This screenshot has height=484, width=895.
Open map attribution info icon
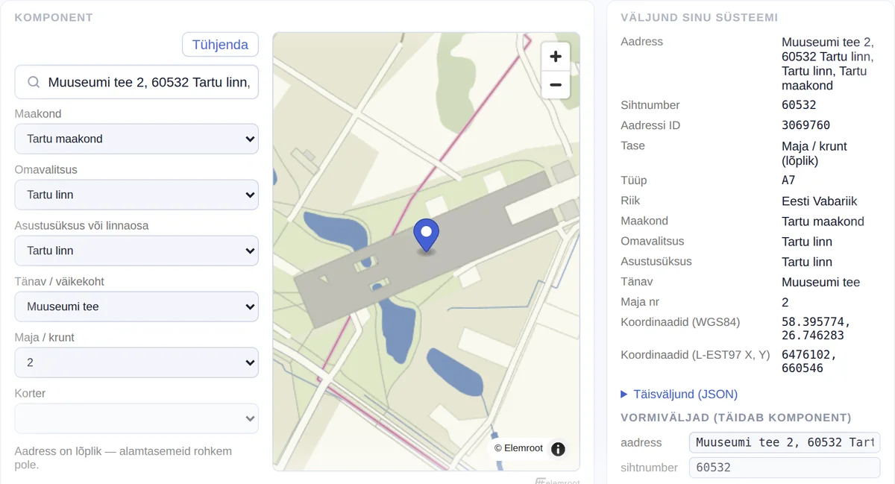coord(558,449)
